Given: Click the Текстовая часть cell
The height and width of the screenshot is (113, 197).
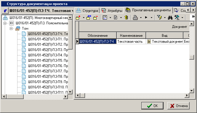Looking at the screenshot, I should click(x=131, y=42).
